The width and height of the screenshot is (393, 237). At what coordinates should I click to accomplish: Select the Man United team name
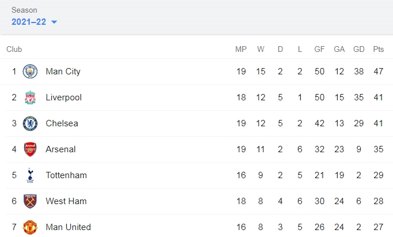(69, 227)
